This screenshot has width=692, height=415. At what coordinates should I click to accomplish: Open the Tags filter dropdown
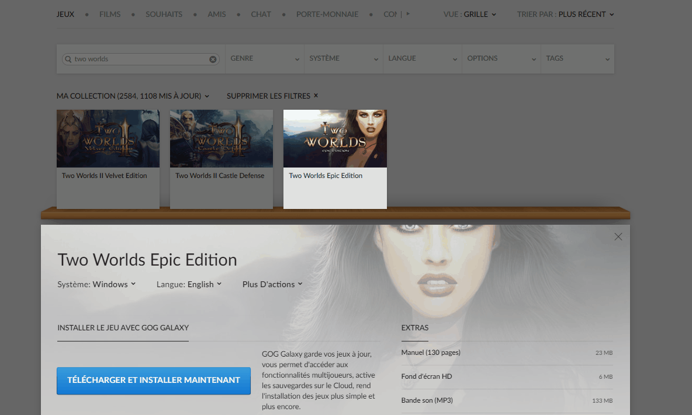(x=577, y=58)
